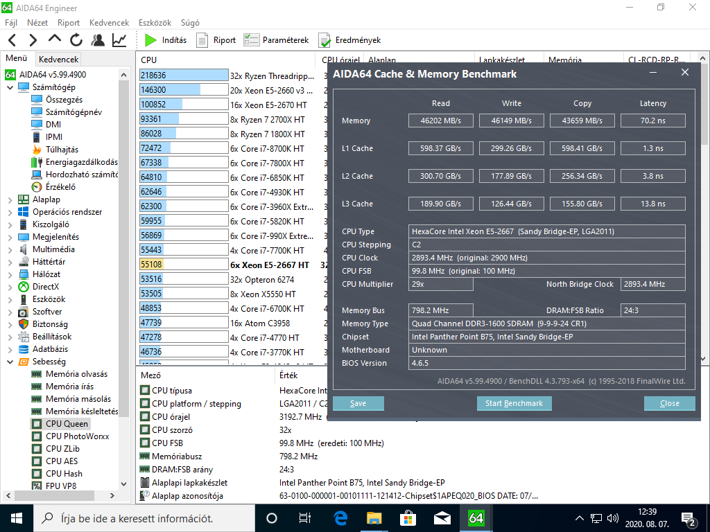Open the Fájl menu
The image size is (710, 532).
(x=11, y=23)
